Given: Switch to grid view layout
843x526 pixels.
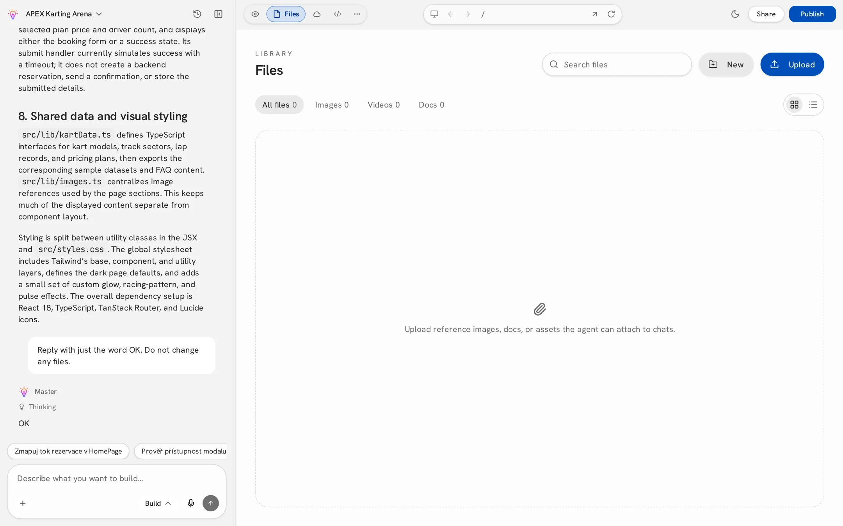Looking at the screenshot, I should [794, 104].
